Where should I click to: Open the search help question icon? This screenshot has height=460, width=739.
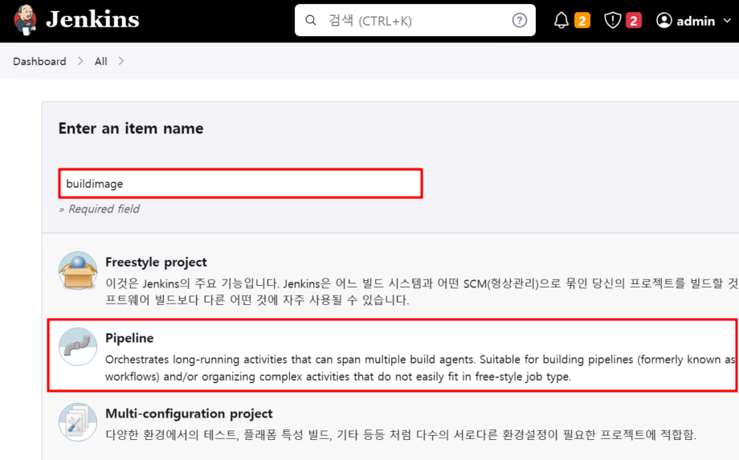click(520, 20)
